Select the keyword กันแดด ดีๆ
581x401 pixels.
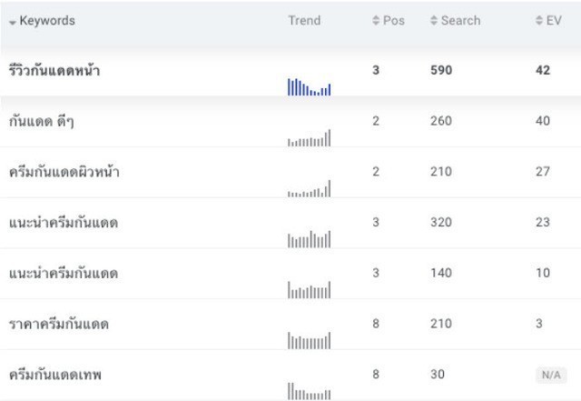41,121
